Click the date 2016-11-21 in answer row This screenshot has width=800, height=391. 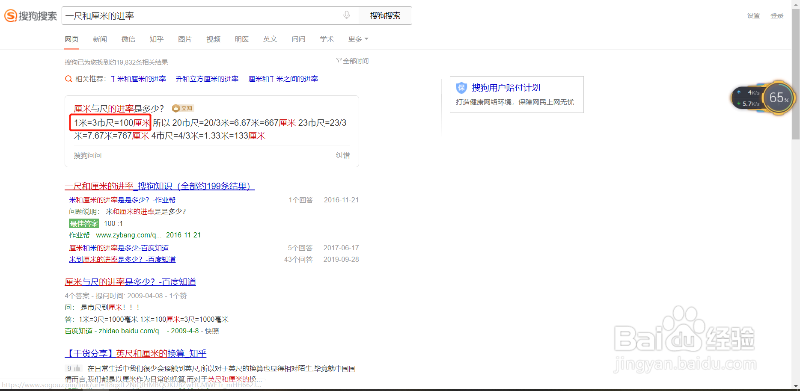click(341, 200)
